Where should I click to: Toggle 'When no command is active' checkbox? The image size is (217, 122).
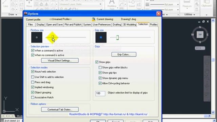click(x=33, y=55)
